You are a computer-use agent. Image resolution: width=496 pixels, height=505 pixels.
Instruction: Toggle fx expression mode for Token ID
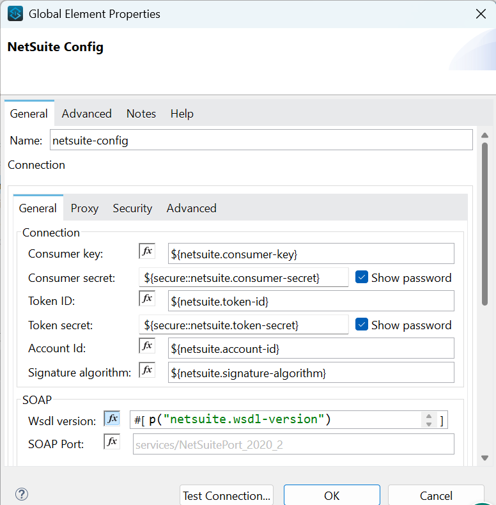[x=147, y=299]
